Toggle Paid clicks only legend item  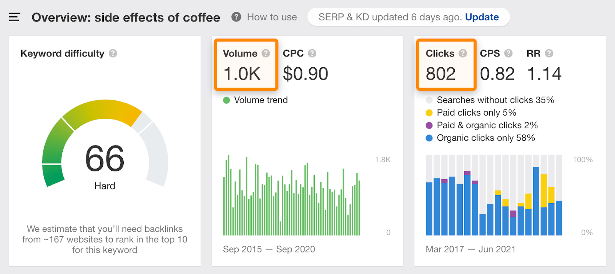[429, 113]
